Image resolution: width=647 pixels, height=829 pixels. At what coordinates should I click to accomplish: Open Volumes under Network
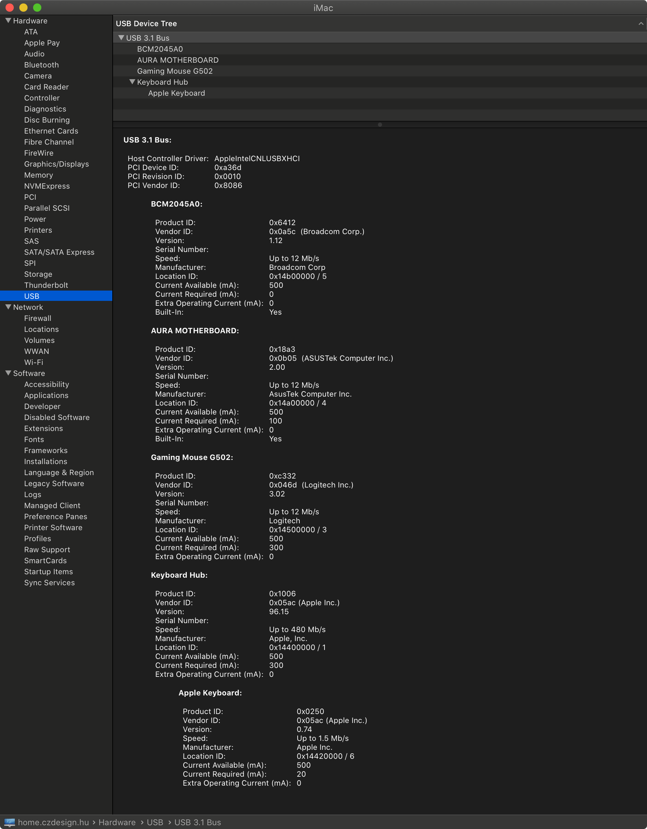[40, 340]
